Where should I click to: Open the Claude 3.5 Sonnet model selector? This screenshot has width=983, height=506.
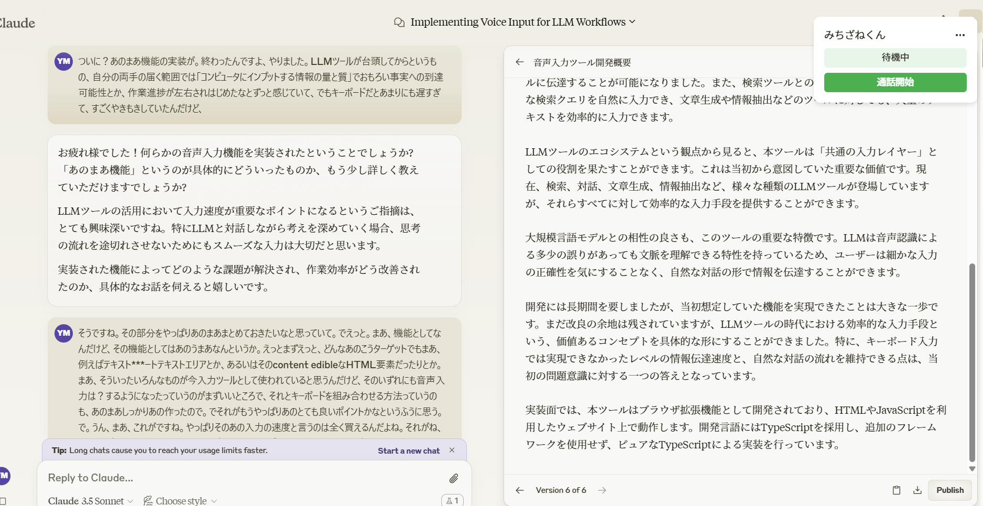pyautogui.click(x=90, y=501)
